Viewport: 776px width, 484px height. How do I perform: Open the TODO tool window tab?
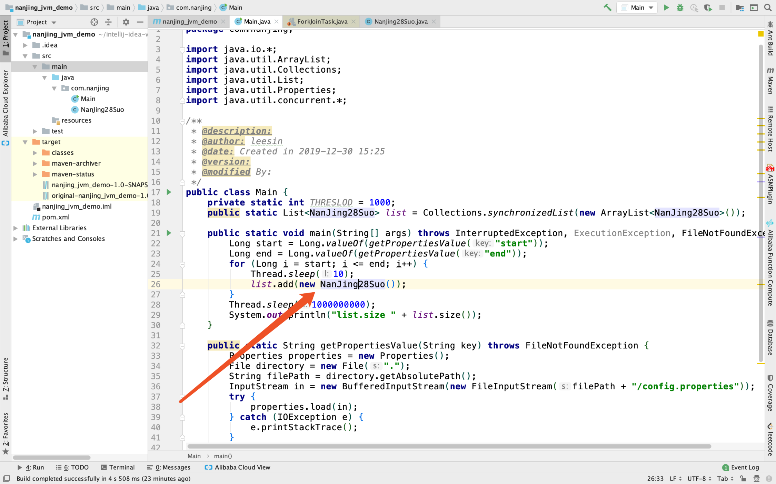(x=72, y=467)
